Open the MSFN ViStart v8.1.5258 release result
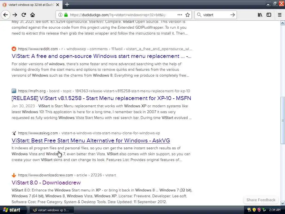Viewport: 285px width, 214px height. click(x=101, y=98)
